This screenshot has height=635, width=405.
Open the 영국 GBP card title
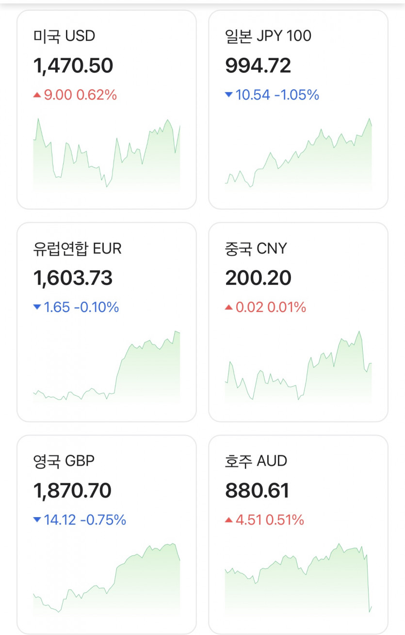64,461
